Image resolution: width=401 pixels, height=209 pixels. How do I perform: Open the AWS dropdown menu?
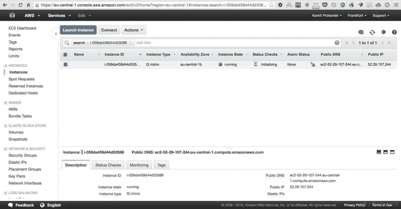[x=32, y=15]
